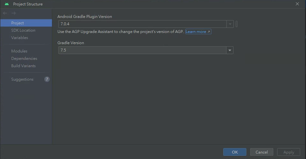Click the Suggestions count badge showing 7
Image resolution: width=306 pixels, height=159 pixels.
click(x=47, y=79)
